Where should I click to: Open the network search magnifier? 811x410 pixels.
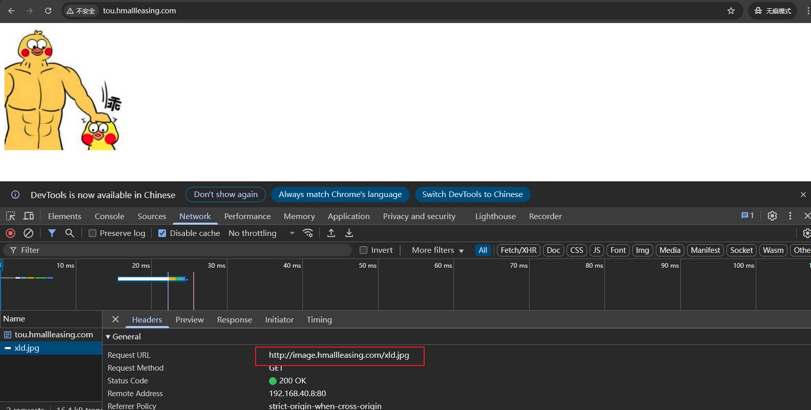pyautogui.click(x=70, y=233)
